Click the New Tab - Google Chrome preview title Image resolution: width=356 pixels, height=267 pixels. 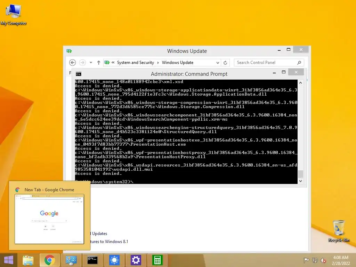(x=49, y=190)
